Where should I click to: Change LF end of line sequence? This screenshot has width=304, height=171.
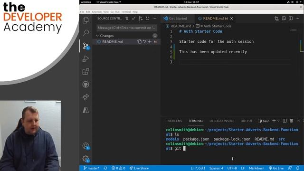pos(243,168)
